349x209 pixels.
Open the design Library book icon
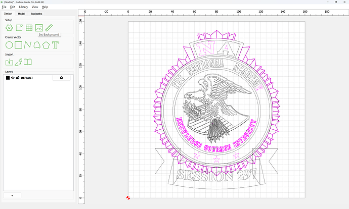click(x=28, y=62)
